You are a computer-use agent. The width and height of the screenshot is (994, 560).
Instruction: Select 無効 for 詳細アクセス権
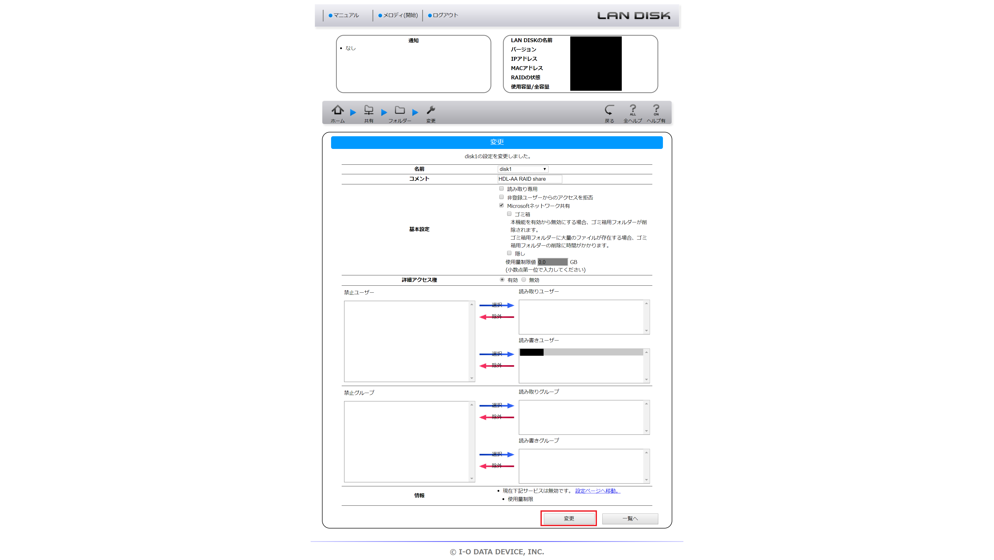click(x=523, y=280)
